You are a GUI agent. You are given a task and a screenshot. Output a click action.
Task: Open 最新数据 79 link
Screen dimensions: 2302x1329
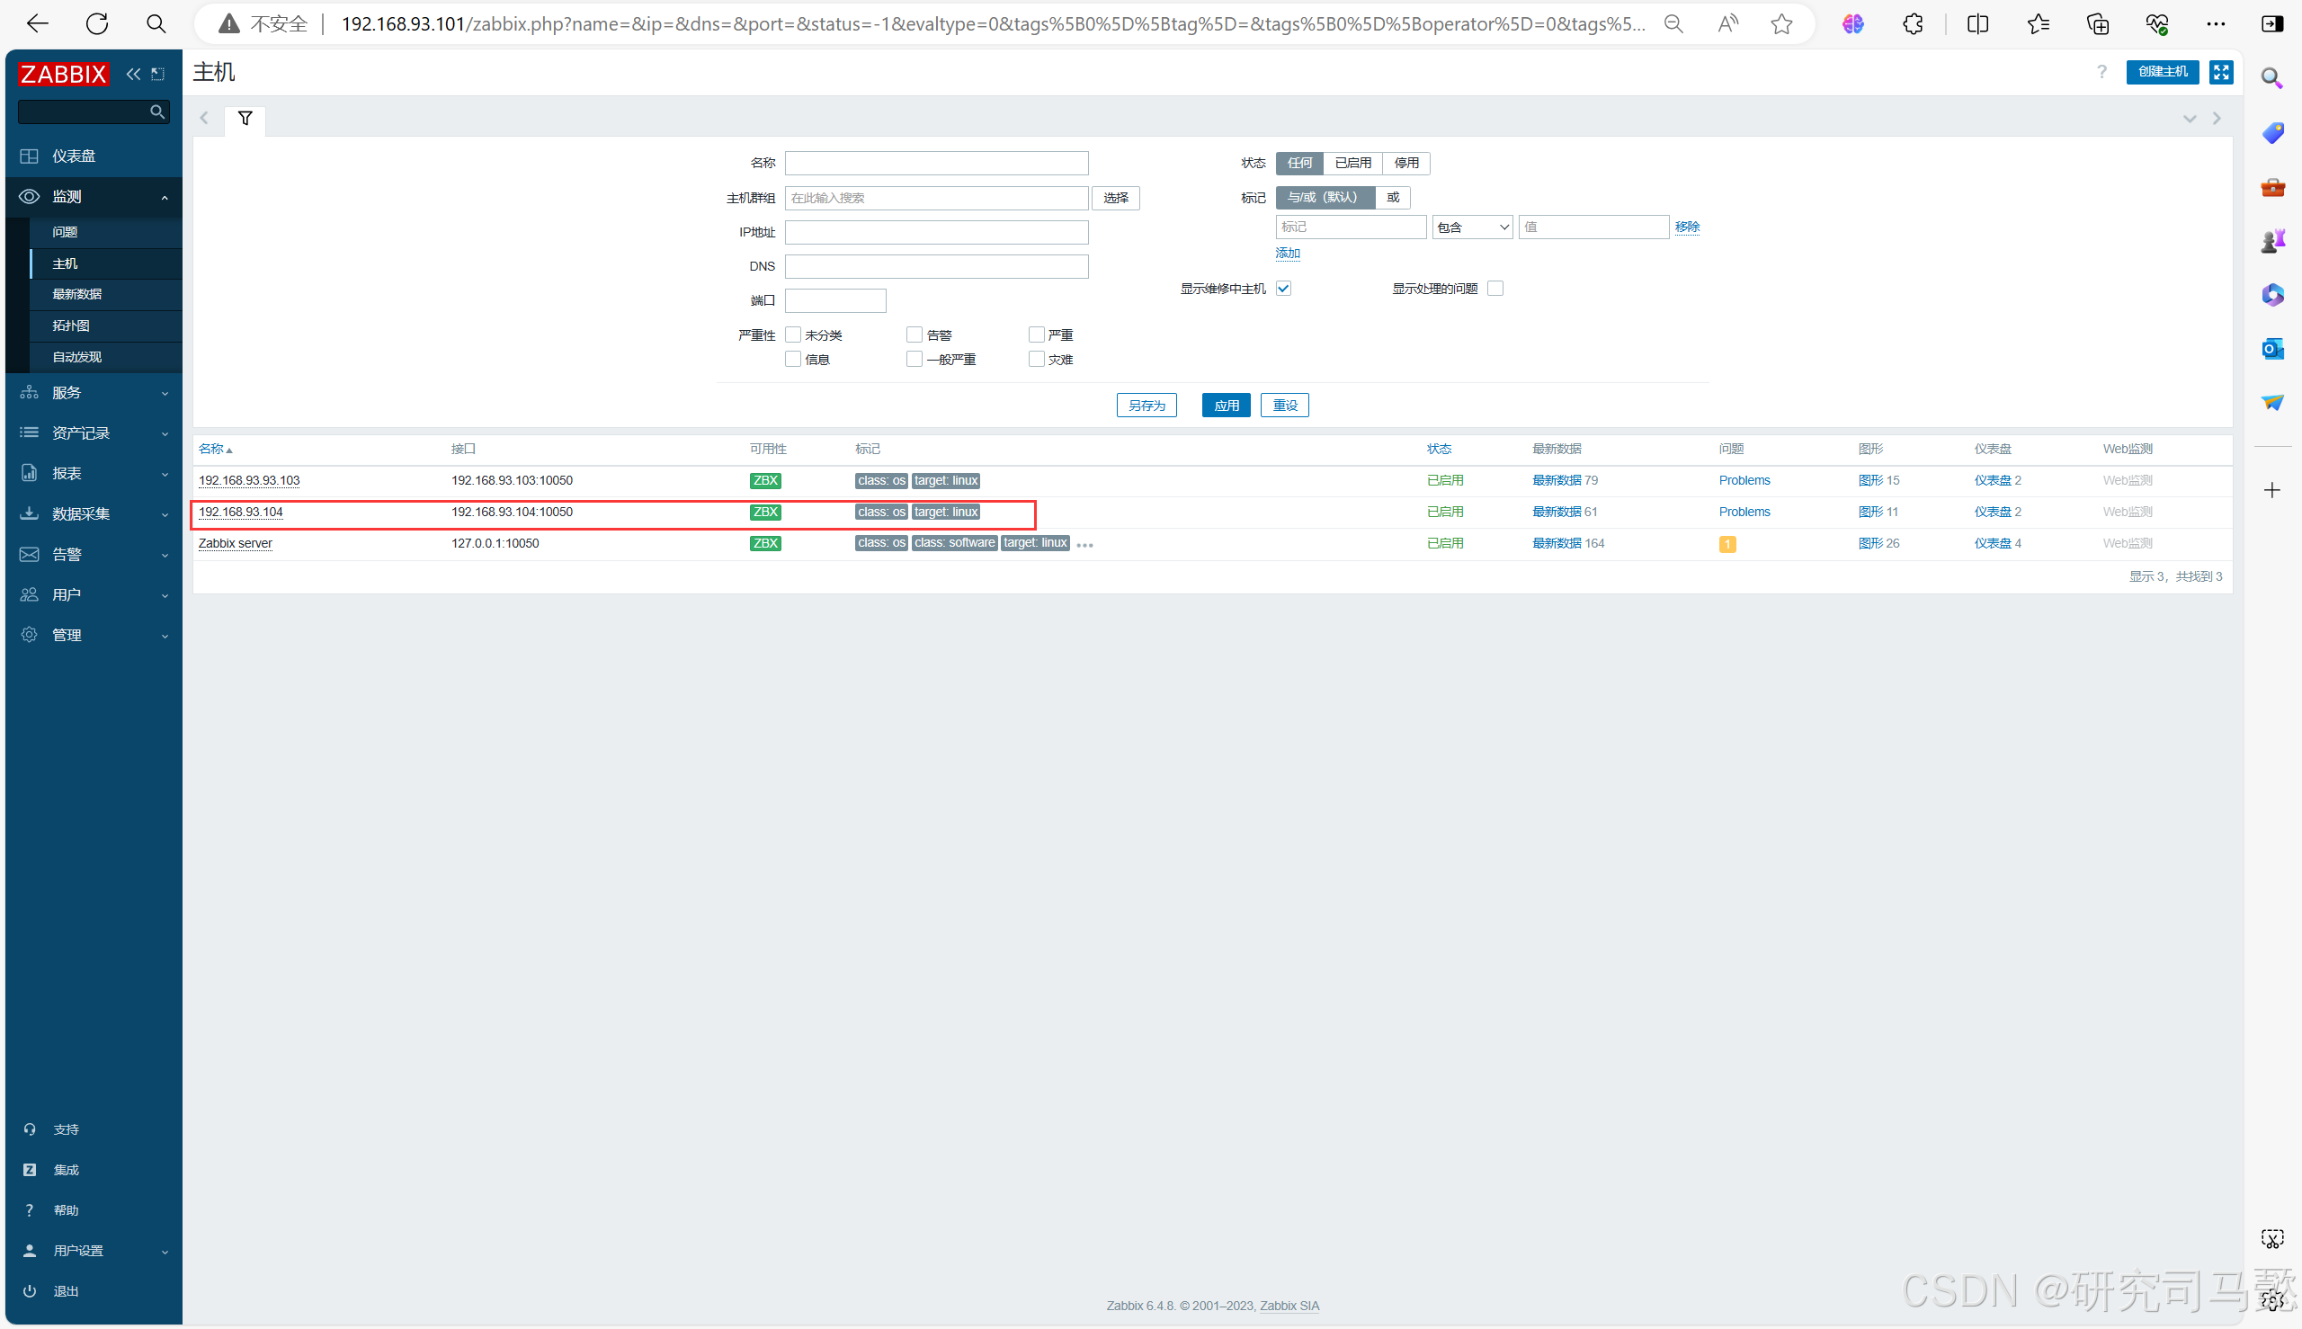point(1565,481)
